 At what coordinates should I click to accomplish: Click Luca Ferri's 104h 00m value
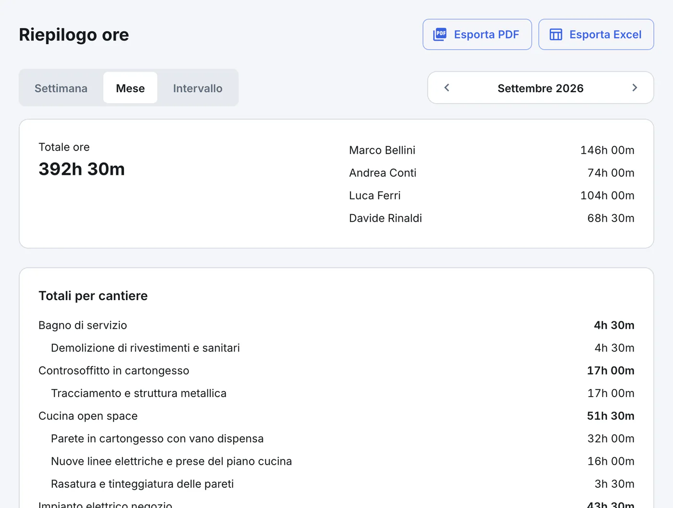pyautogui.click(x=607, y=195)
